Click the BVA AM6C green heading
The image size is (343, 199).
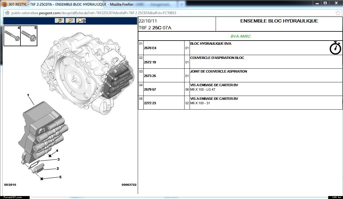tap(241, 36)
